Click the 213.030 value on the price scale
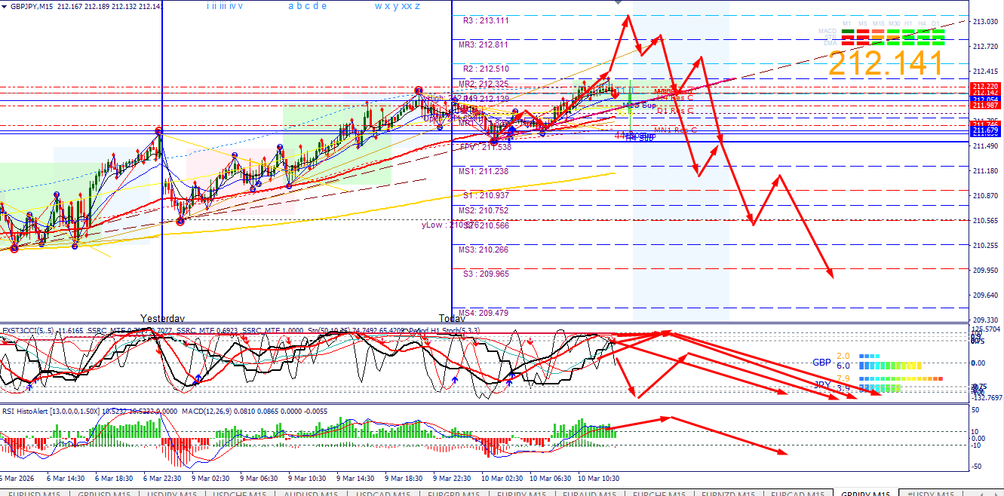1004x496 pixels. pos(985,22)
